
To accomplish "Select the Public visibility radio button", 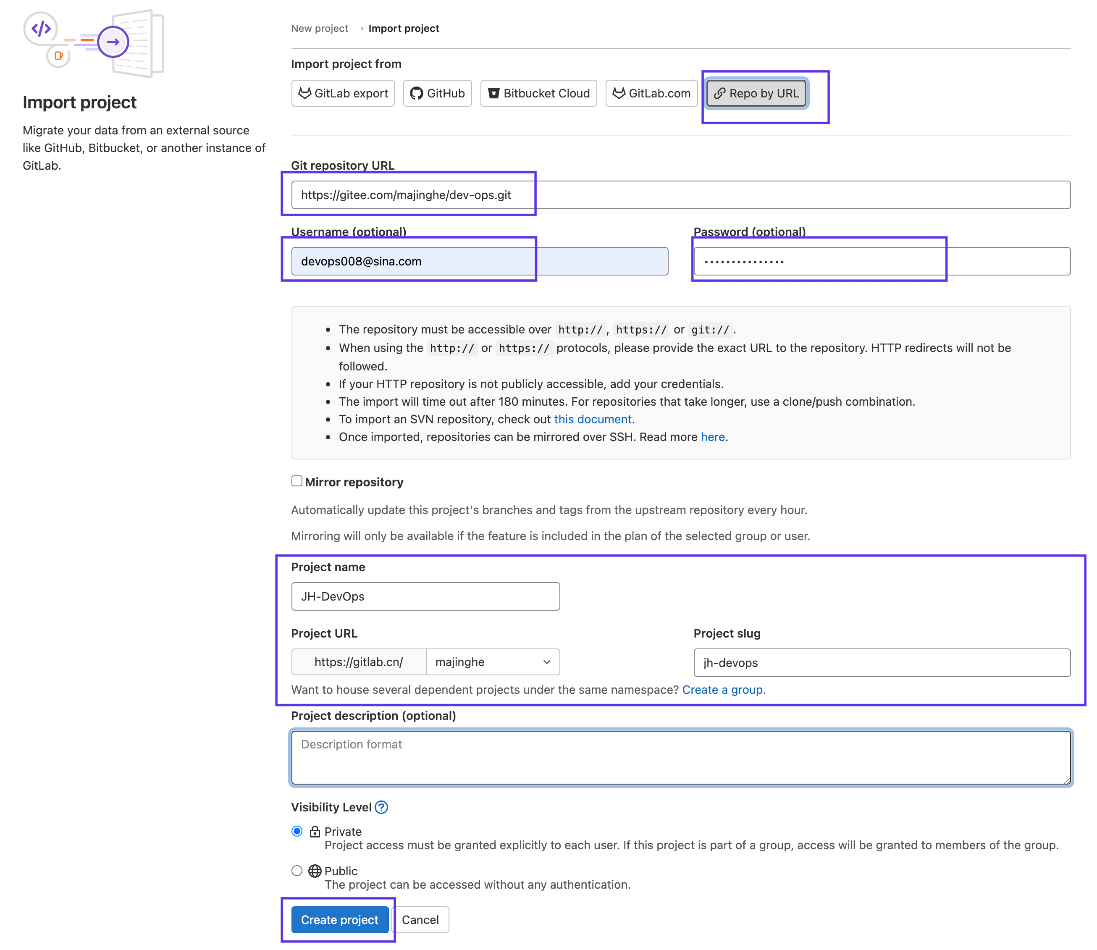I will 297,871.
